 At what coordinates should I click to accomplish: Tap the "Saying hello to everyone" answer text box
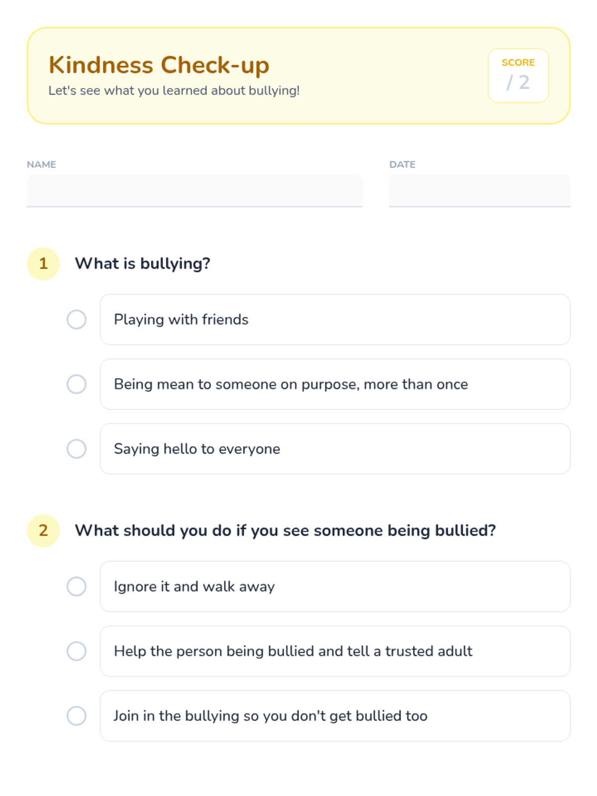(335, 449)
